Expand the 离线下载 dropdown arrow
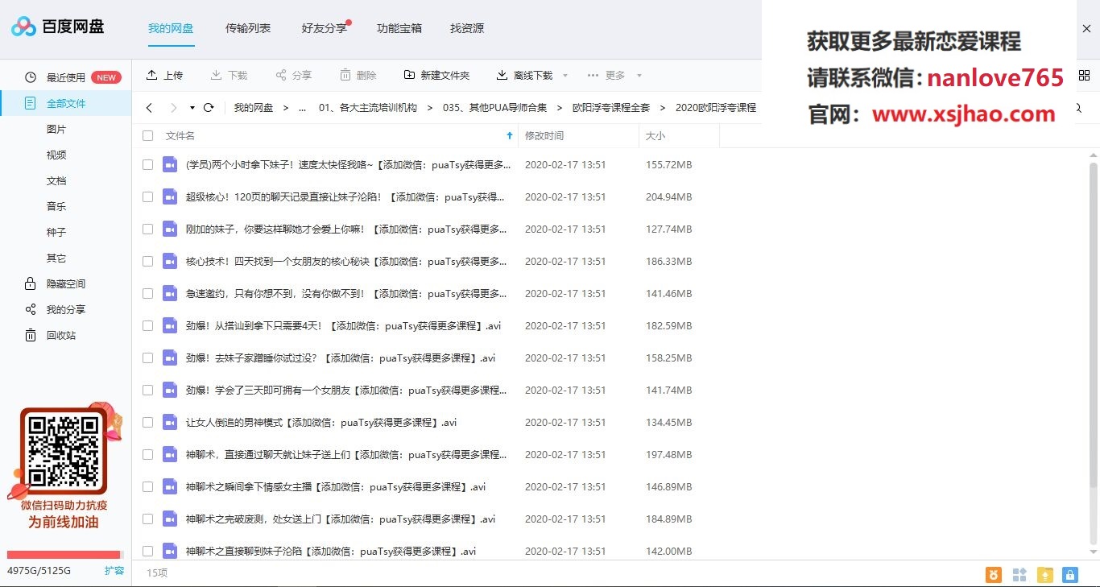 point(564,76)
